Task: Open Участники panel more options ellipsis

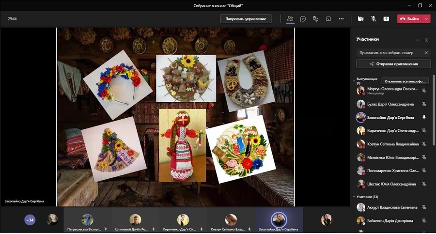Action: 418,40
